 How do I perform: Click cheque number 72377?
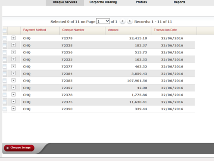pyautogui.click(x=67, y=67)
